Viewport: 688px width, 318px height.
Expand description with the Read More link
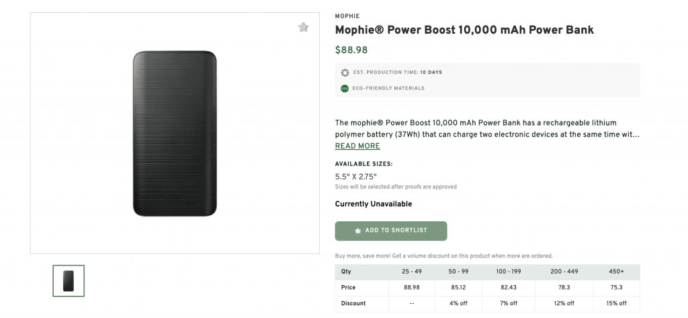point(357,146)
